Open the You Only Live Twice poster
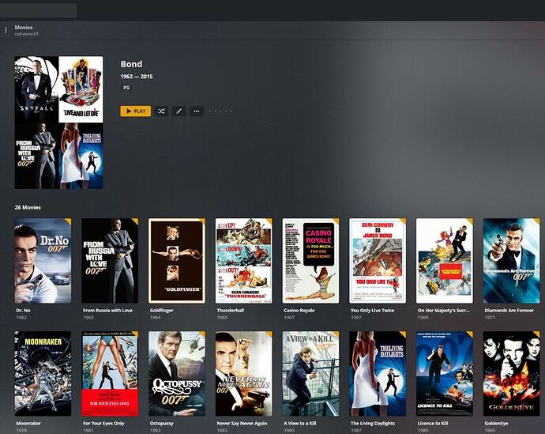Image resolution: width=545 pixels, height=434 pixels. tap(378, 261)
